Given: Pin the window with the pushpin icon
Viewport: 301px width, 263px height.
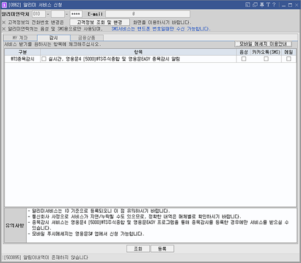Looking at the screenshot, I should click(x=262, y=5).
